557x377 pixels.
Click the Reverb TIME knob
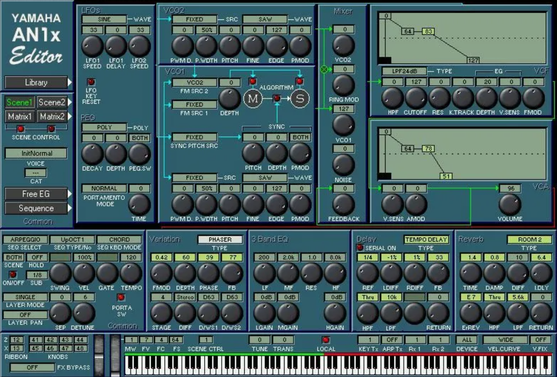(x=471, y=273)
